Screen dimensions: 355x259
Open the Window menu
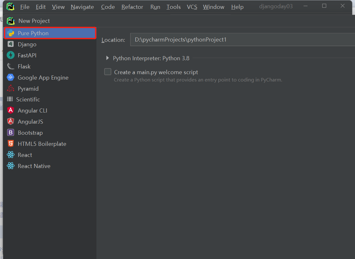tap(214, 7)
